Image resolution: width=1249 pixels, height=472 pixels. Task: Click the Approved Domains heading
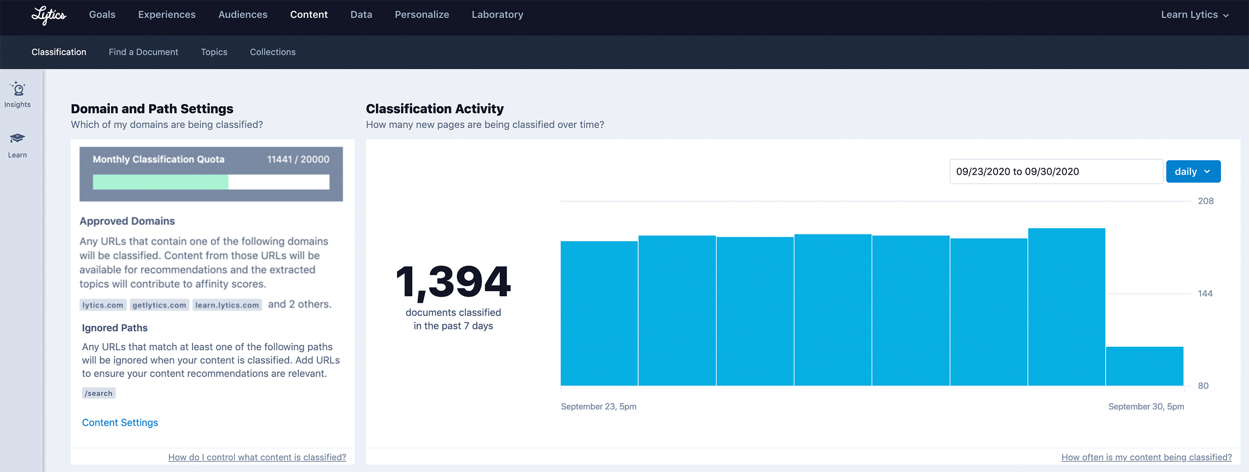coord(127,221)
